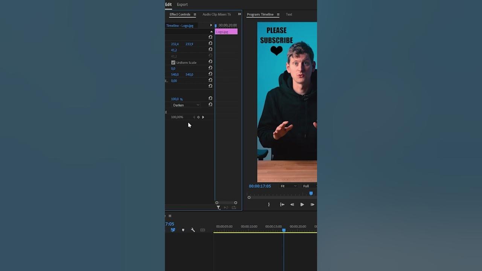Reset the Darken blend mode row
This screenshot has height=271, width=482.
210,104
